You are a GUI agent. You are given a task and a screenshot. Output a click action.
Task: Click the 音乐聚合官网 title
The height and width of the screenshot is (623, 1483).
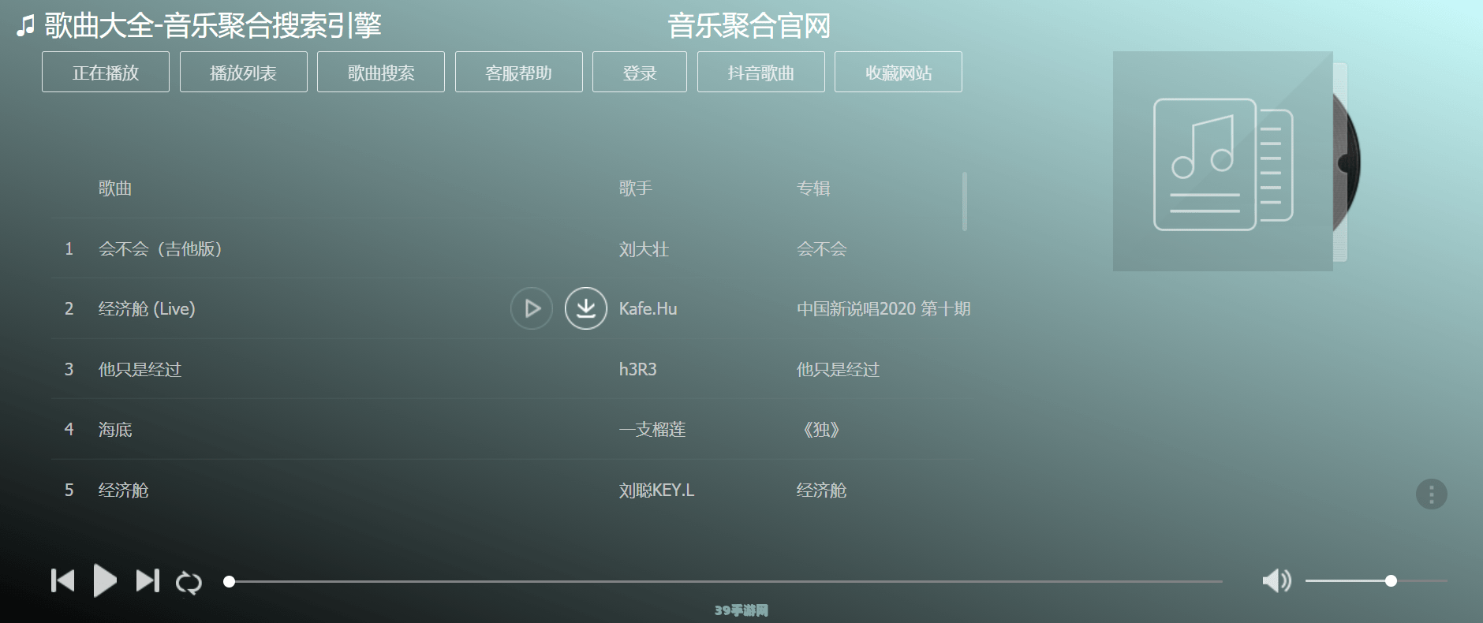749,26
